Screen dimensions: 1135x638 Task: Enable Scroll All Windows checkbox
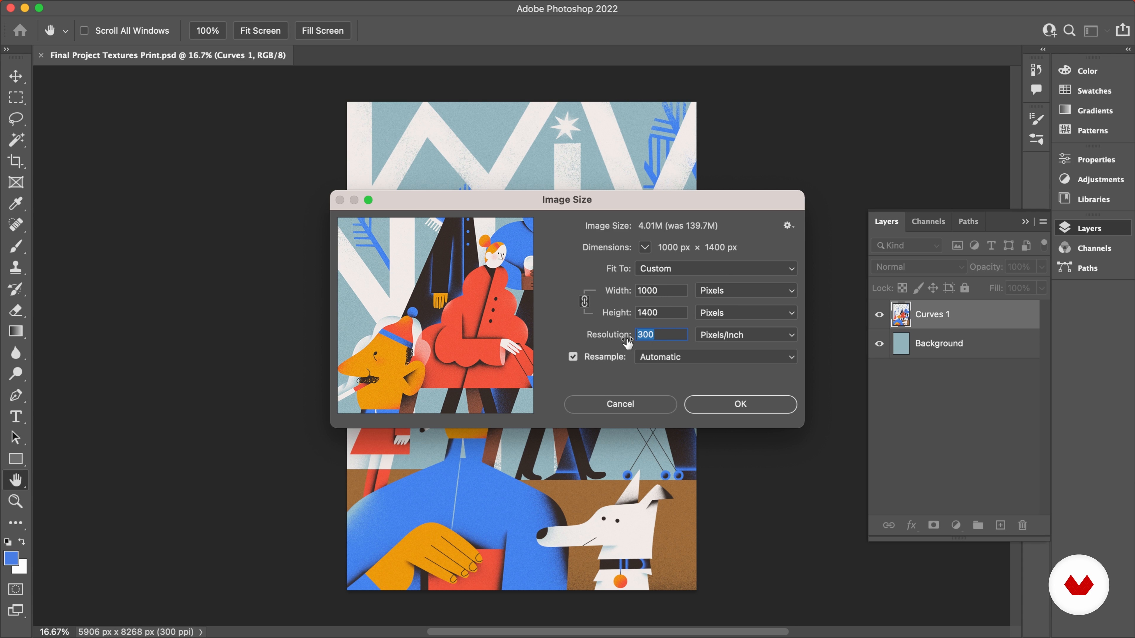pos(84,31)
